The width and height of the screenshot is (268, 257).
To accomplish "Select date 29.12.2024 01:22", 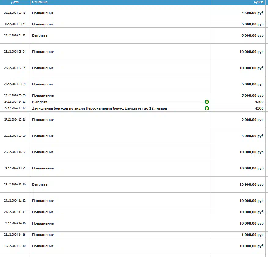I will point(15,35).
